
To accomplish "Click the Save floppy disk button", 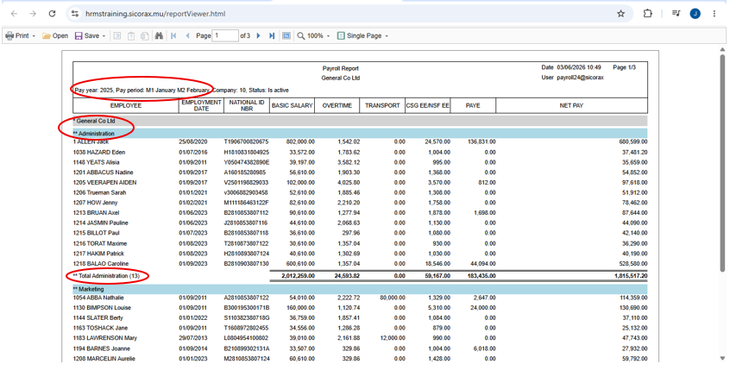I will pyautogui.click(x=87, y=36).
